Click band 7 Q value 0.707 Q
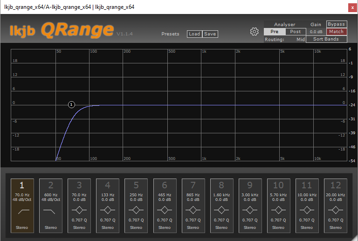The height and width of the screenshot is (241, 358). [x=193, y=220]
